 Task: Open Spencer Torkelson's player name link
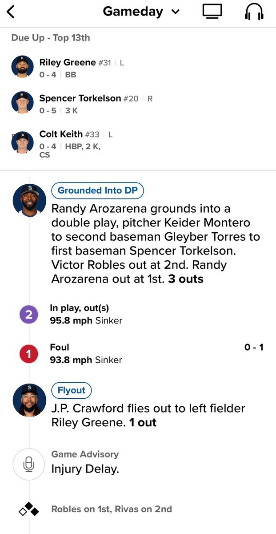pos(80,98)
